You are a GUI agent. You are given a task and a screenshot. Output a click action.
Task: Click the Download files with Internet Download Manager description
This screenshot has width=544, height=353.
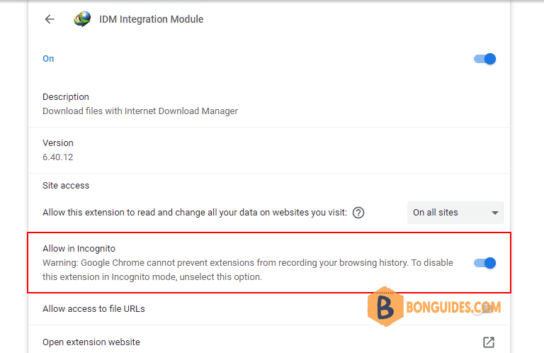(x=140, y=111)
